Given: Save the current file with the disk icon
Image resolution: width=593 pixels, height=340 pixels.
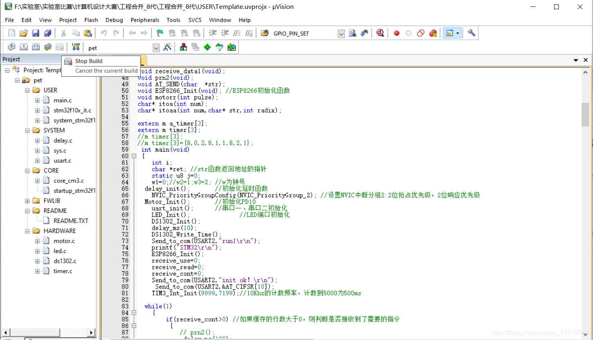Looking at the screenshot, I should 36,33.
